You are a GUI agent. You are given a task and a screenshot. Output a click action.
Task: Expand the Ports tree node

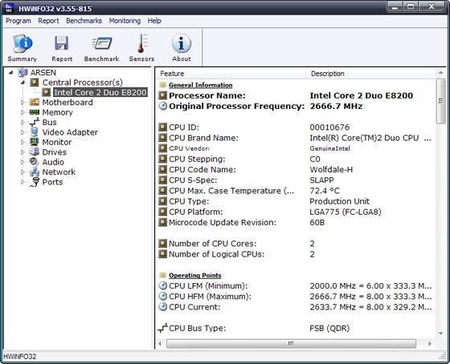tap(22, 182)
